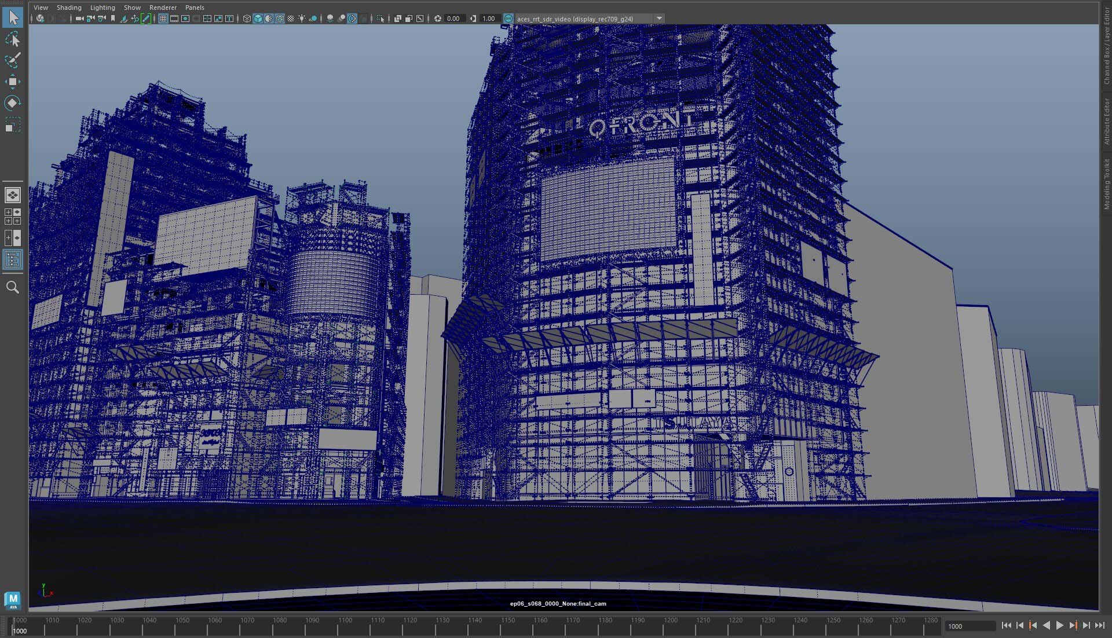Activate the Rotate tool
The width and height of the screenshot is (1112, 638).
coord(13,103)
